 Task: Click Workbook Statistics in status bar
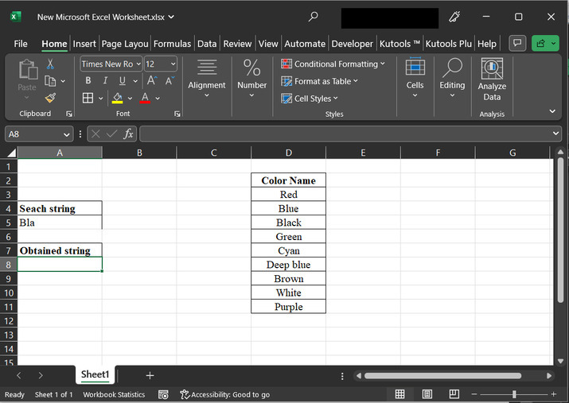point(114,394)
